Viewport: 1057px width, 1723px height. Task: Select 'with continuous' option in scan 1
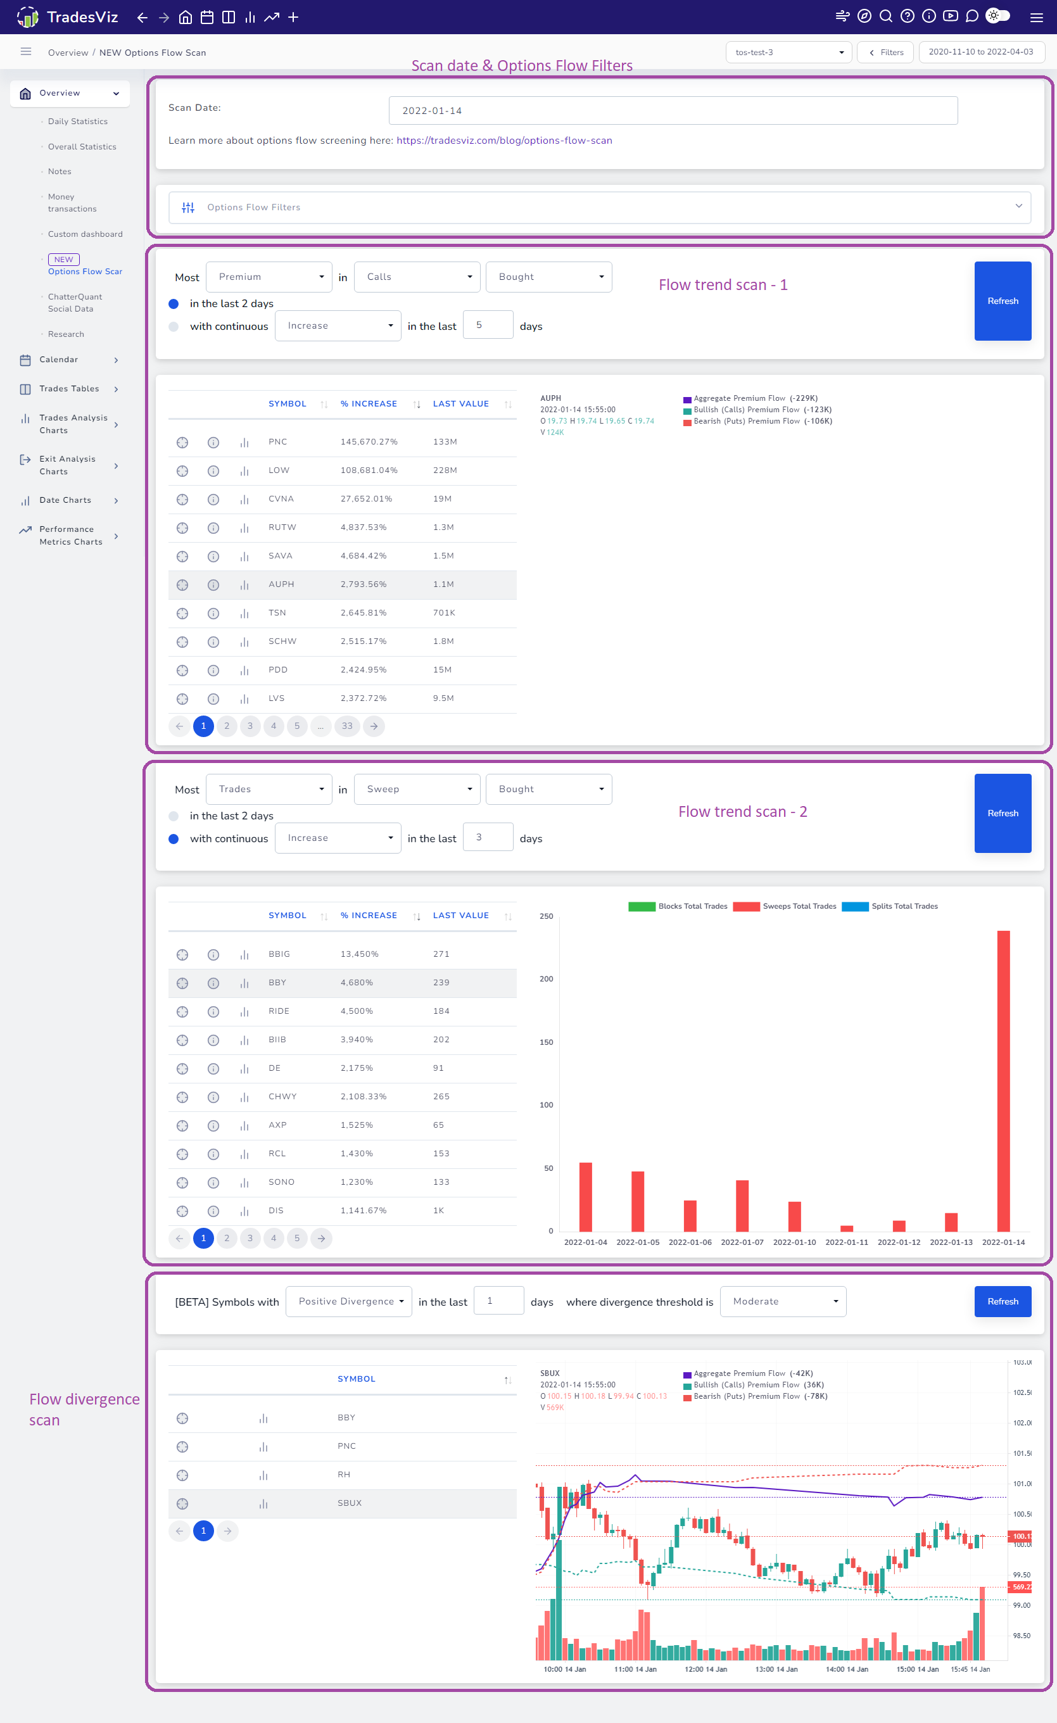click(x=174, y=327)
